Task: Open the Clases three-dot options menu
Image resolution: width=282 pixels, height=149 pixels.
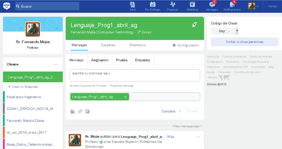Action: [x=56, y=65]
